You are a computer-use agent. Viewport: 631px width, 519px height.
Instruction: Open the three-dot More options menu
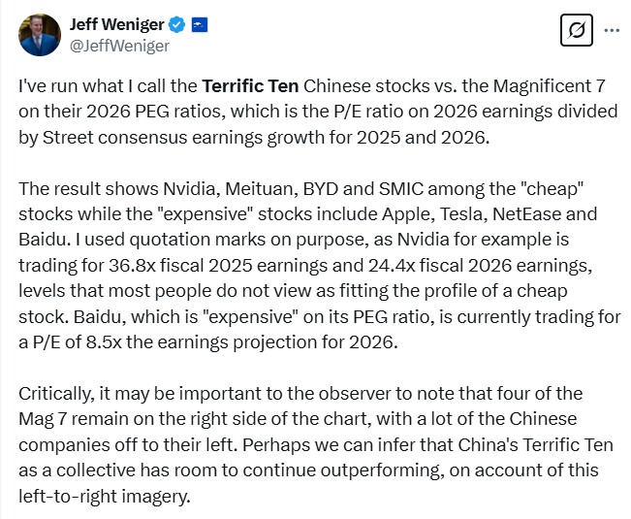[612, 31]
